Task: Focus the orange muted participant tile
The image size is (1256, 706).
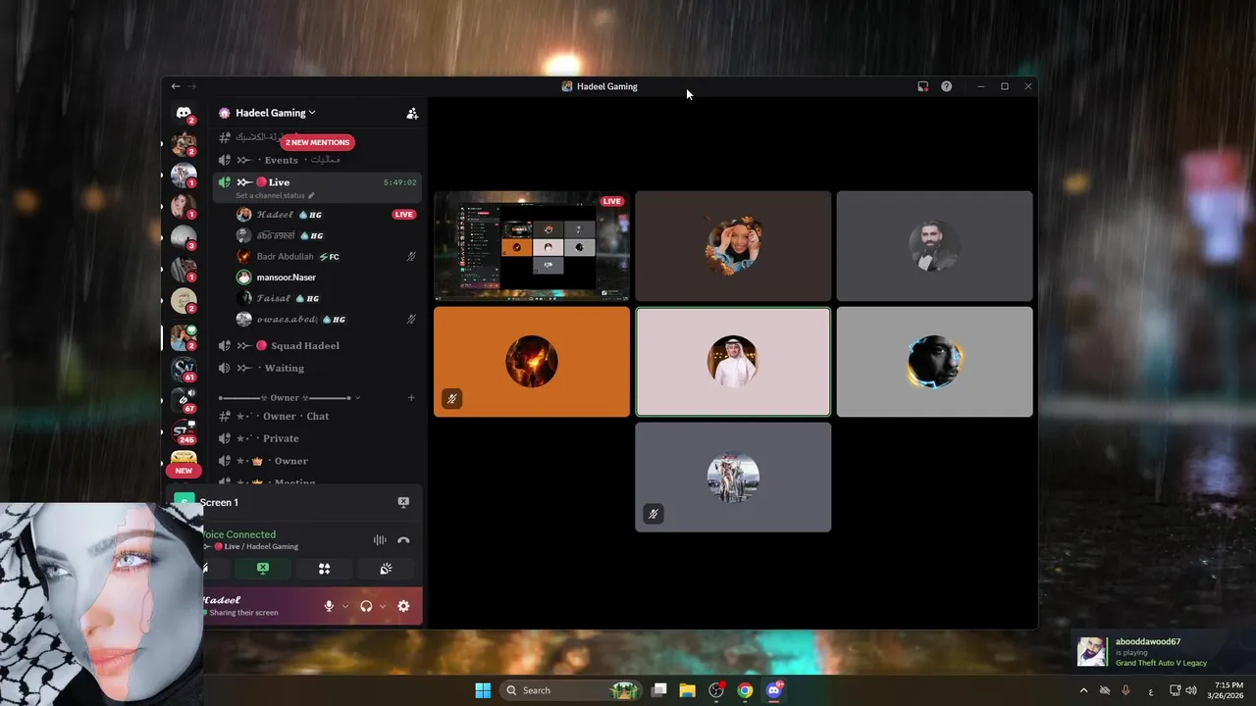Action: coord(532,362)
